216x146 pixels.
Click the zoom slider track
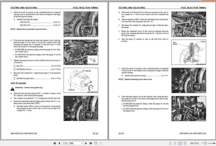point(212,143)
